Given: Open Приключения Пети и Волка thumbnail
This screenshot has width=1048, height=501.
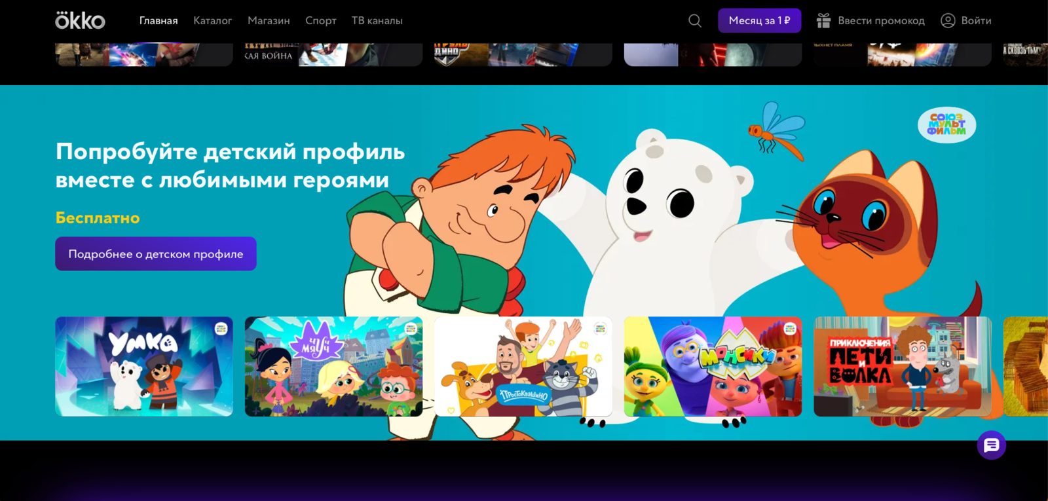Looking at the screenshot, I should tap(902, 367).
